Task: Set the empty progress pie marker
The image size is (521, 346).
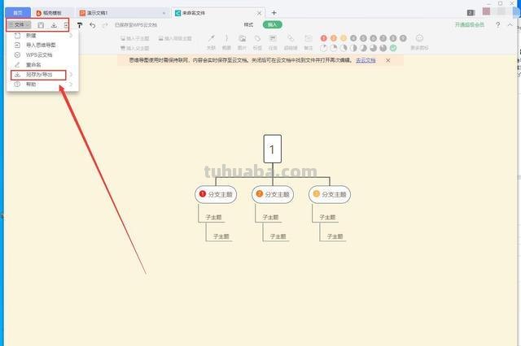Action: click(x=324, y=48)
